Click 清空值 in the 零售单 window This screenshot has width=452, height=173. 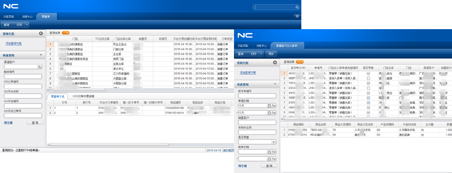point(8,123)
